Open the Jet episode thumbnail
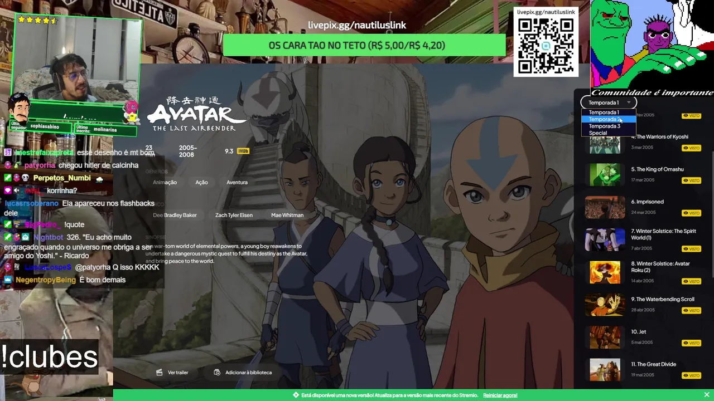 [605, 338]
